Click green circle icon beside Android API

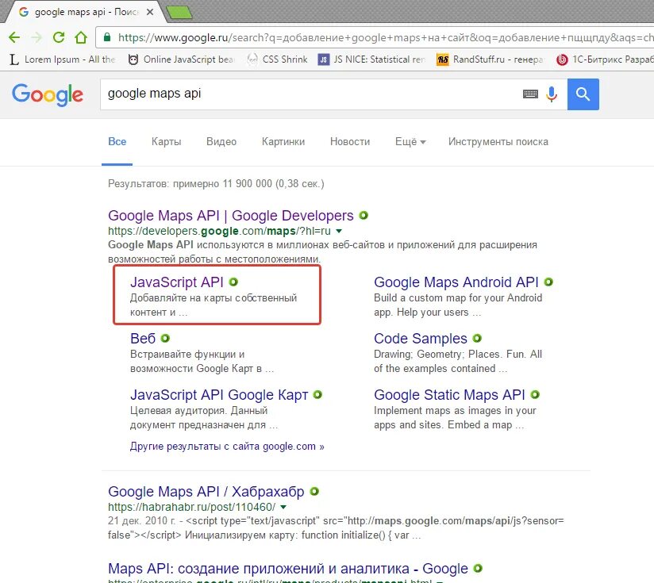click(548, 282)
